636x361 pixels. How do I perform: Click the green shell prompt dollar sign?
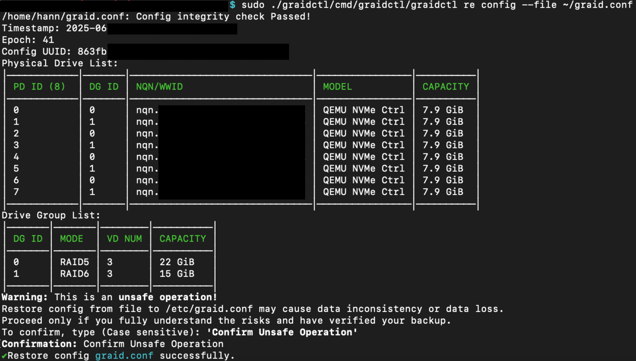(232, 5)
